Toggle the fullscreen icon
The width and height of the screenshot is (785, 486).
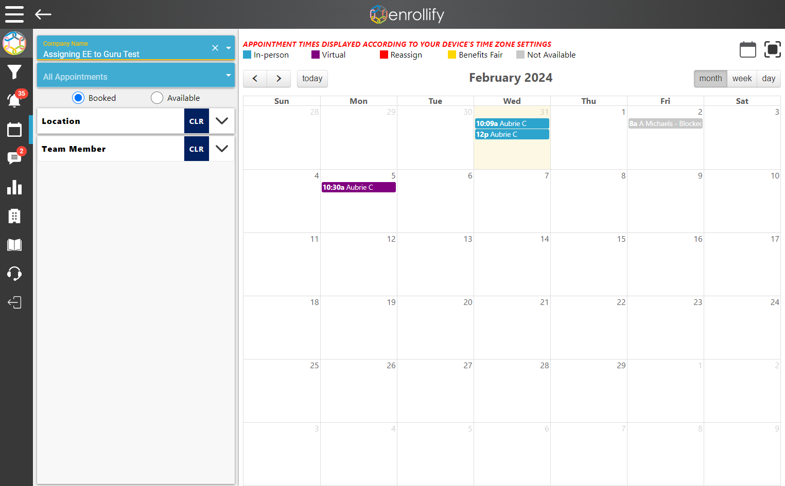point(773,49)
